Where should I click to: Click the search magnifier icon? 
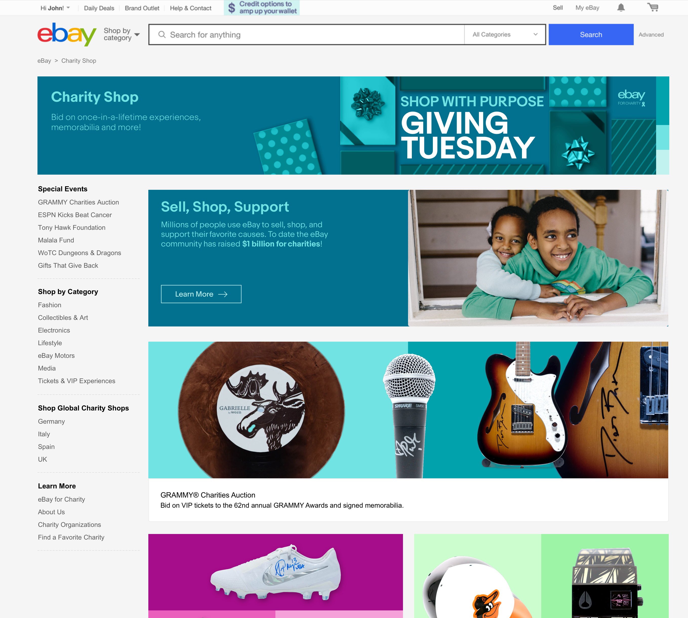162,35
